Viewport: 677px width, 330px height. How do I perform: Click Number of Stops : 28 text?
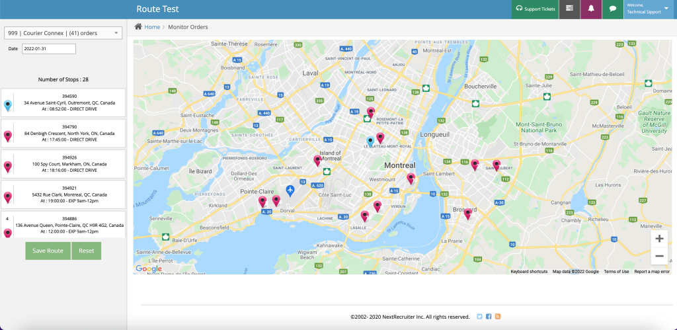63,79
